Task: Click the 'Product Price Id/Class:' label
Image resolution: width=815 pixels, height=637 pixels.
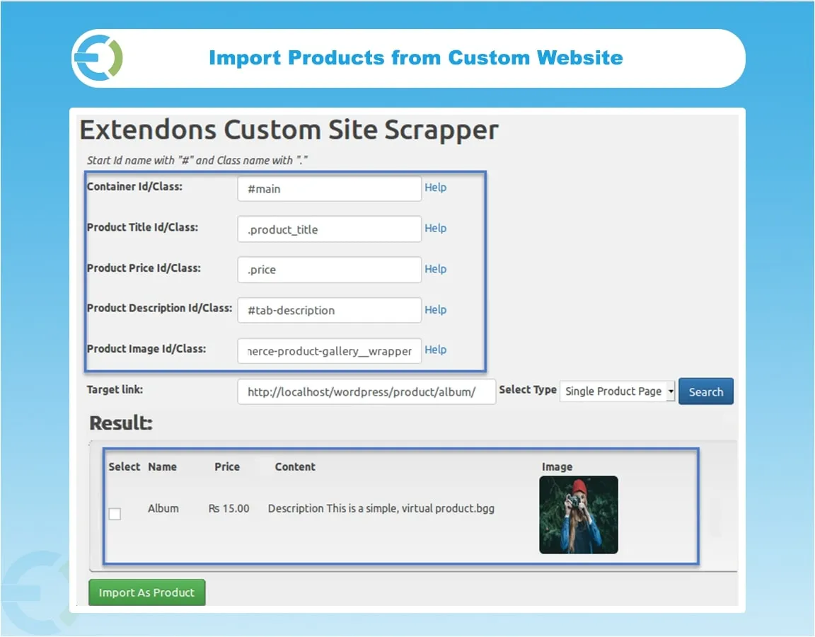Action: click(144, 268)
